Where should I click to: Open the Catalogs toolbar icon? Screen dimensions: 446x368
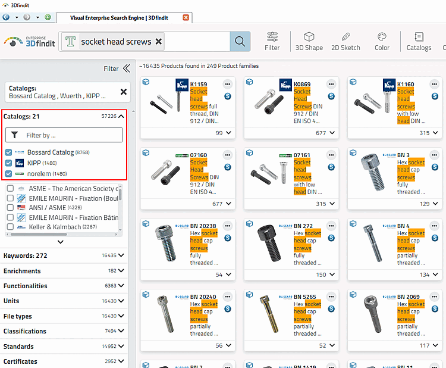(x=419, y=42)
